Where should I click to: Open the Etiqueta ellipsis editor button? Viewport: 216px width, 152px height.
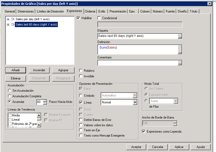pyautogui.click(x=180, y=36)
